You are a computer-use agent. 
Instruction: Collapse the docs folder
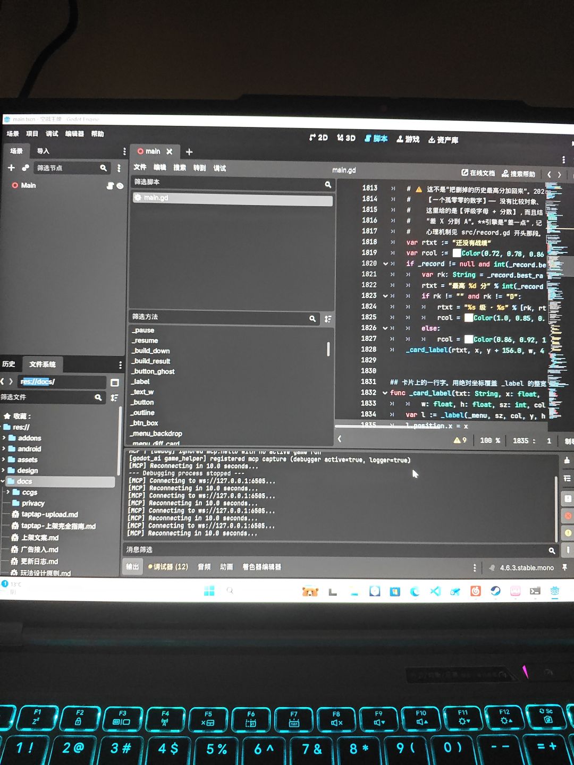point(3,481)
